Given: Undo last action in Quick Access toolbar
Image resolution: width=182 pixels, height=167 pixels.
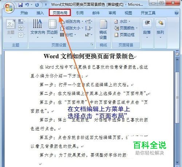Looking at the screenshot, I should (27, 5).
